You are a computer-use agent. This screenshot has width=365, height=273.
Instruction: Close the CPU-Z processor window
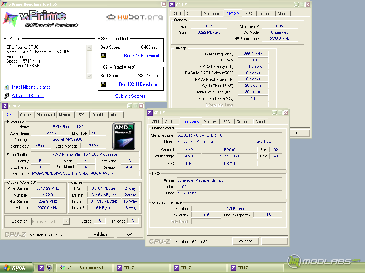click(141, 106)
